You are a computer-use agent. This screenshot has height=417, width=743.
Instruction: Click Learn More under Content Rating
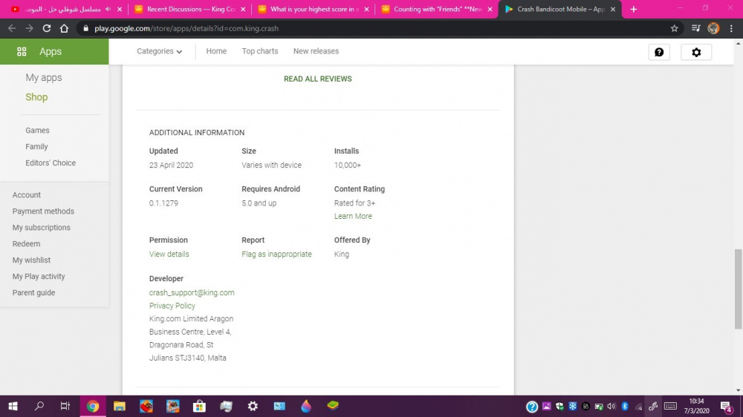point(353,217)
